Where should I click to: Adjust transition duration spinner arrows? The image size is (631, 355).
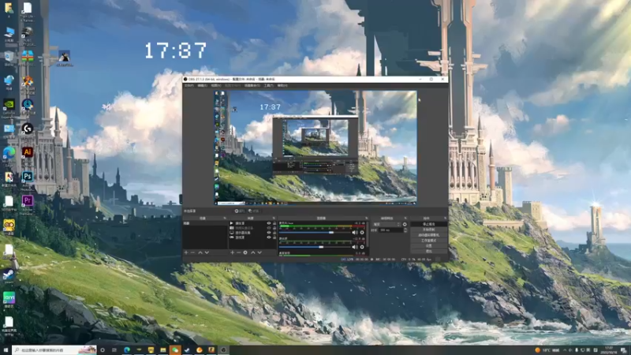coord(405,230)
